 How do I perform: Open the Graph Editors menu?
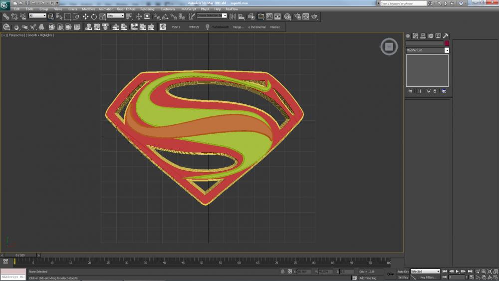126,9
